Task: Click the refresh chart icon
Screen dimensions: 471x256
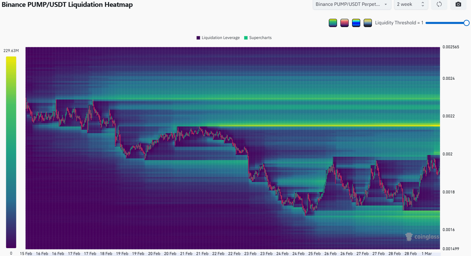Action: tap(439, 4)
